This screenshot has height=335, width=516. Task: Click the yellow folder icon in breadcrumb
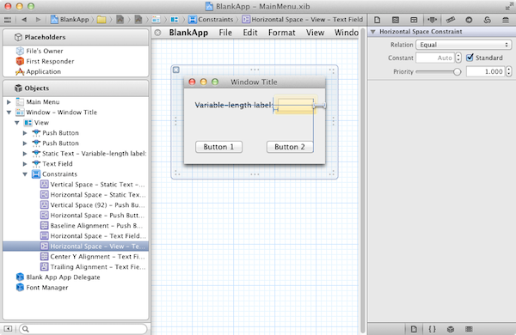click(101, 20)
